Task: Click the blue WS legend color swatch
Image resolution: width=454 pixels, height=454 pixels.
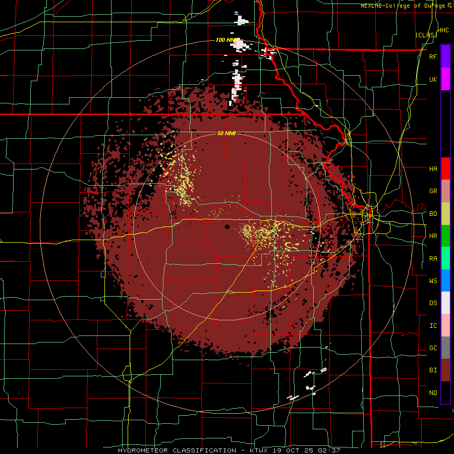Action: 445,280
